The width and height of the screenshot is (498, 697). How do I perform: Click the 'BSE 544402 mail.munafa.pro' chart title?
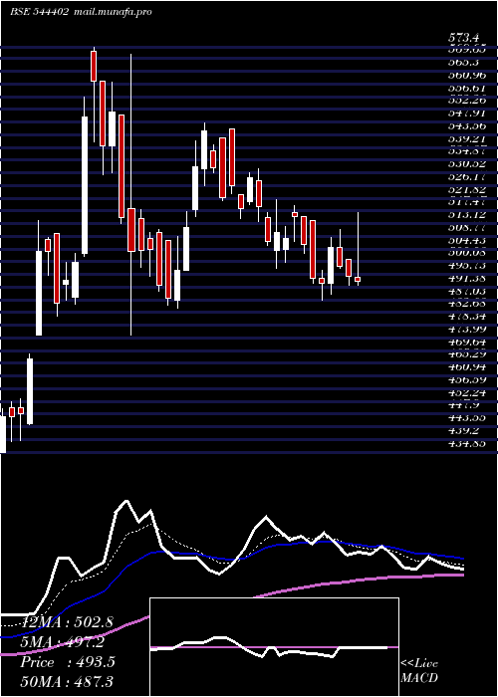click(x=81, y=12)
